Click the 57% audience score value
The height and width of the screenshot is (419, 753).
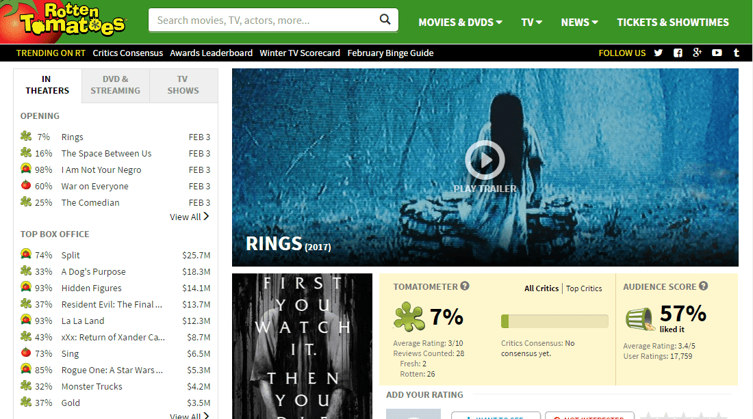[683, 314]
